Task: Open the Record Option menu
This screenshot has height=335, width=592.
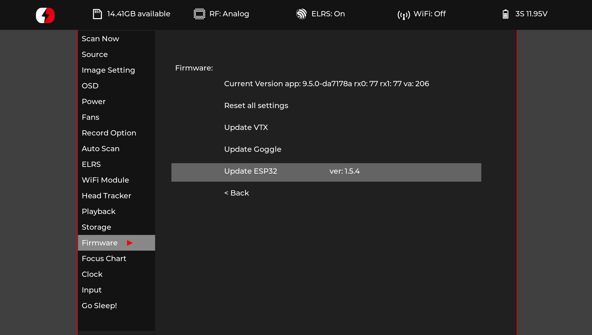Action: pyautogui.click(x=109, y=133)
